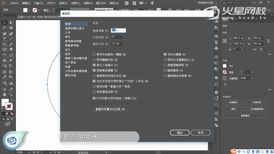Enable 停用自动添加/删除 checkbox

94,54
